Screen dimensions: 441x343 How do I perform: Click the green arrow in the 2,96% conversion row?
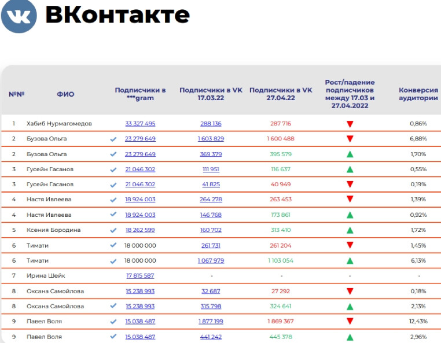pyautogui.click(x=350, y=337)
